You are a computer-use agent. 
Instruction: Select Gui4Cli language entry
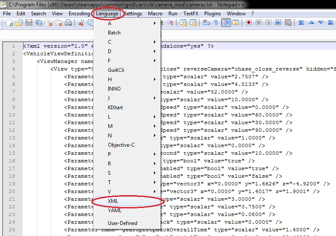127,70
